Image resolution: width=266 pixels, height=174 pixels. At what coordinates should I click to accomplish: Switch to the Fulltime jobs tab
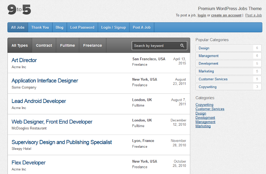67,45
